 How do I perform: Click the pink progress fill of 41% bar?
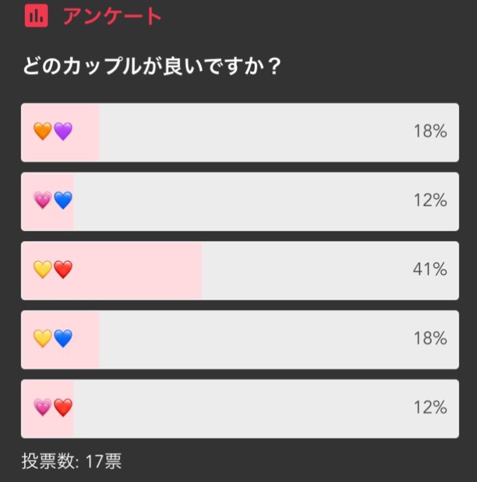[112, 271]
